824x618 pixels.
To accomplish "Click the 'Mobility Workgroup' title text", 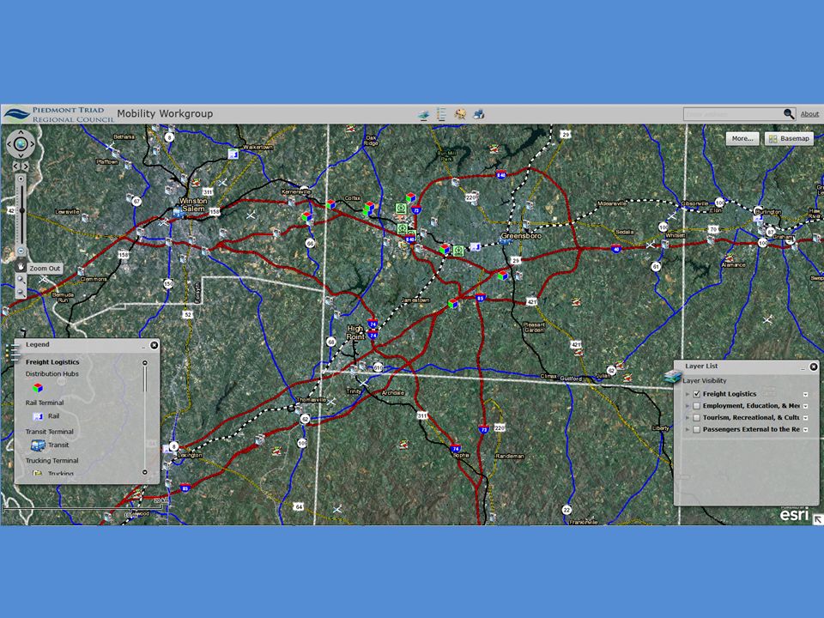I will (165, 113).
